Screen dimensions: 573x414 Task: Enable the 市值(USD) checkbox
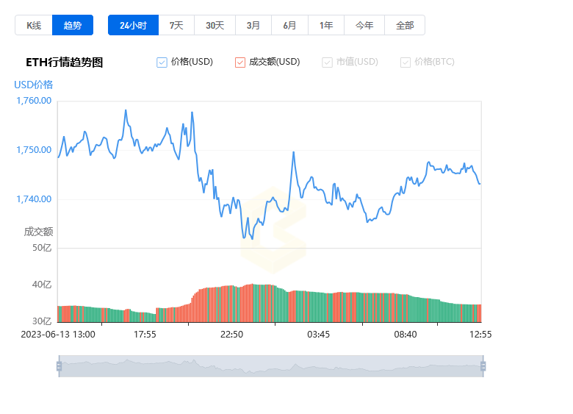(x=327, y=63)
